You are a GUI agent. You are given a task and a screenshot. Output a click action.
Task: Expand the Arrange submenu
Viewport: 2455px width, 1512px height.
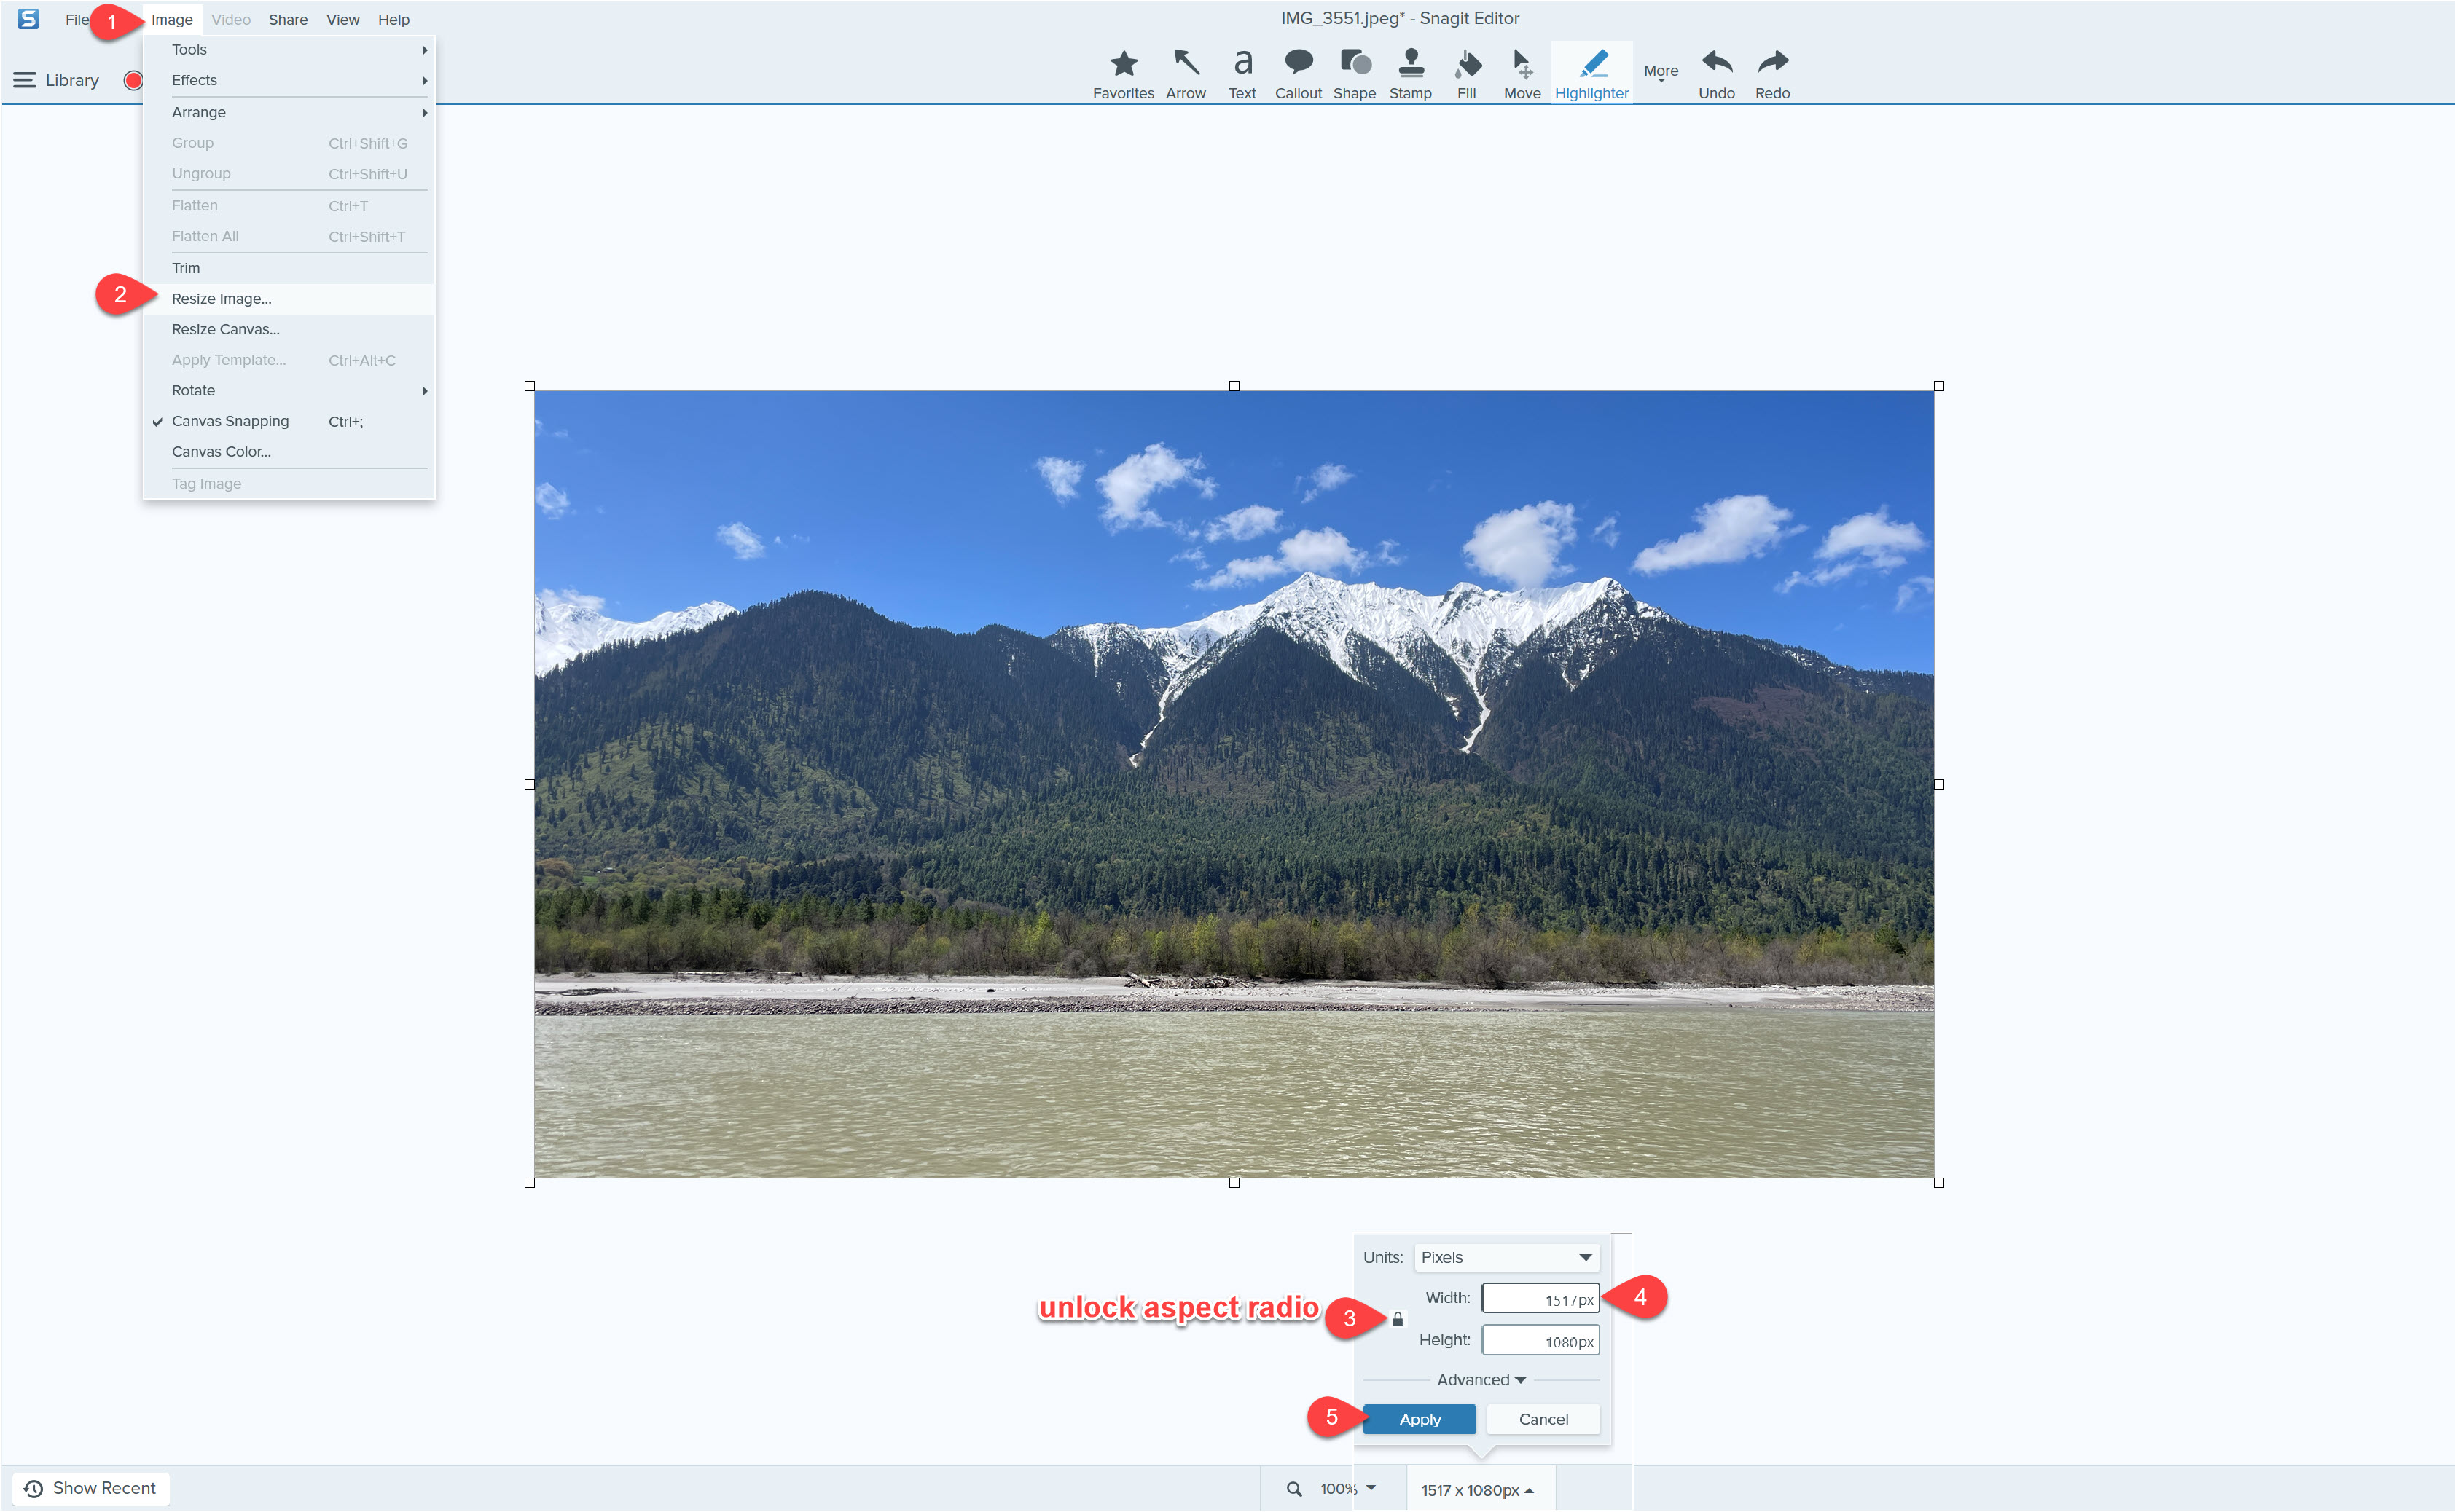point(288,112)
